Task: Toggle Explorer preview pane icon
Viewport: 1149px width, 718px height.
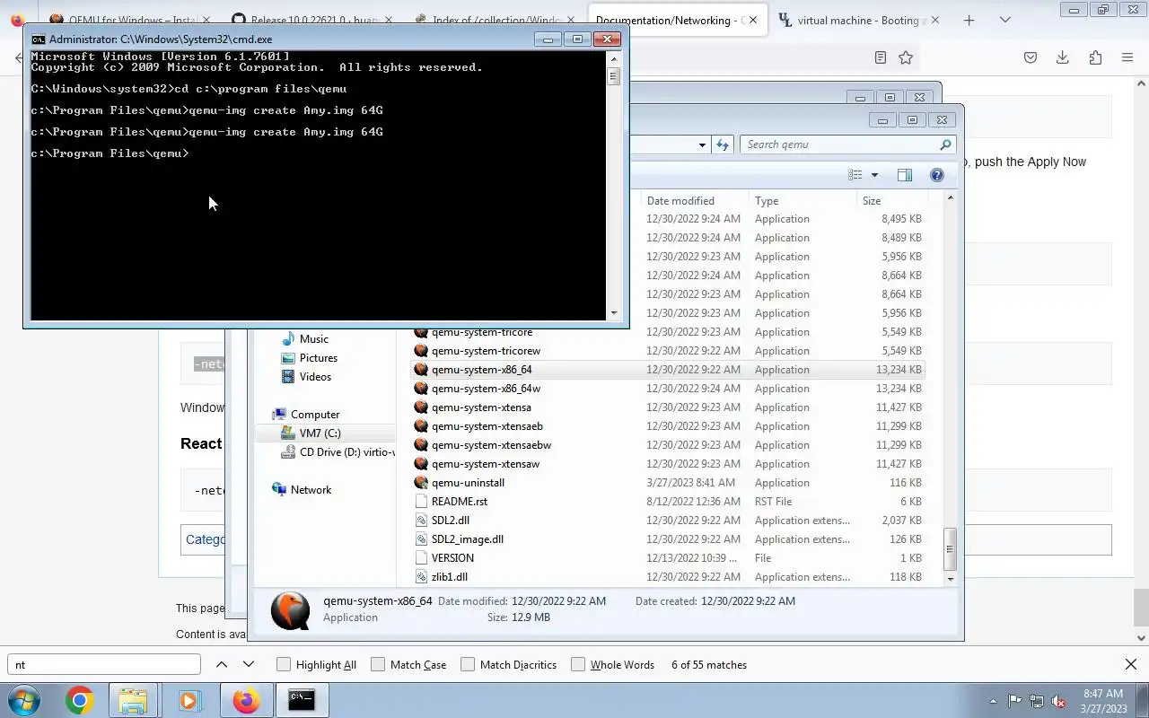Action: tap(904, 175)
